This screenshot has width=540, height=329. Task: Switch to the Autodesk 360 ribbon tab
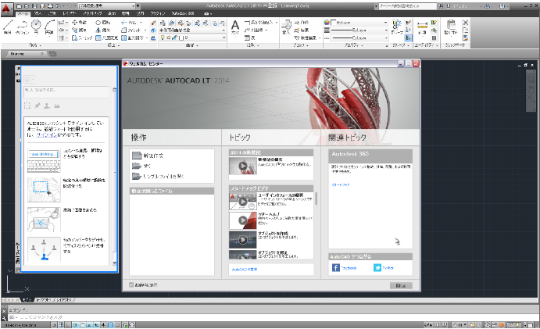pyautogui.click(x=183, y=13)
